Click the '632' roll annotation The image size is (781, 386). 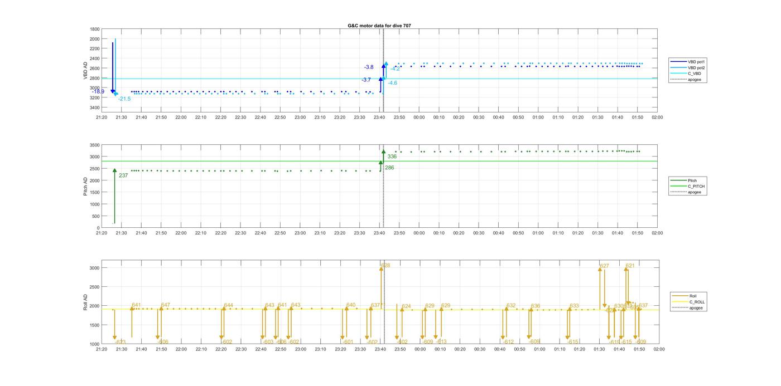click(x=511, y=306)
